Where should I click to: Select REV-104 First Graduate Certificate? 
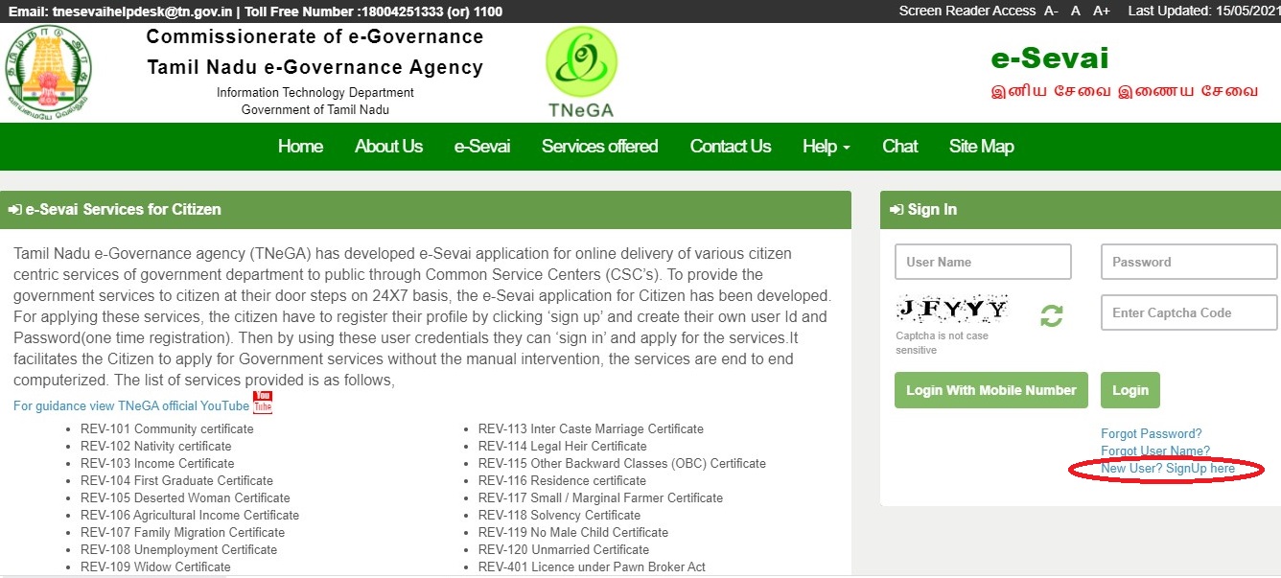tap(176, 481)
